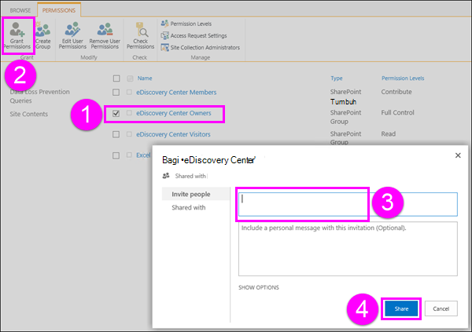Check the eDiscovery Center Visitors checkbox

click(x=116, y=134)
